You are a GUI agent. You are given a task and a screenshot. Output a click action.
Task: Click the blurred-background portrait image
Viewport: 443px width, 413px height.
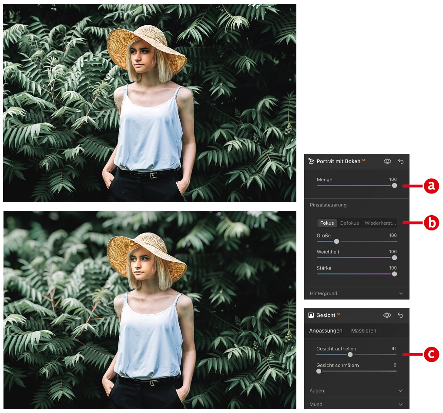pyautogui.click(x=149, y=310)
